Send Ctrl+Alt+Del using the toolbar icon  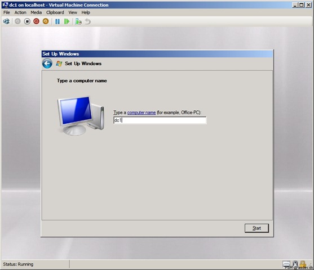6,21
